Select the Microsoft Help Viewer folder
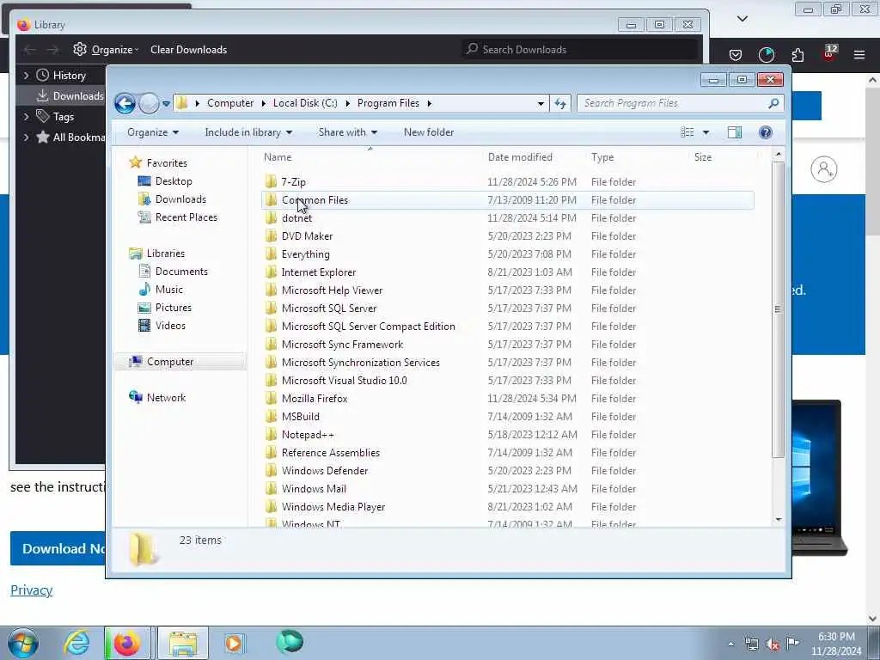 coord(332,290)
